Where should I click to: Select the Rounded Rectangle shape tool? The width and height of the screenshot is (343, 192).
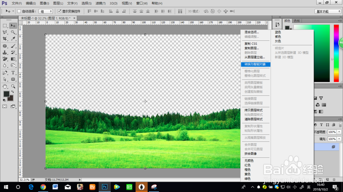[13, 79]
